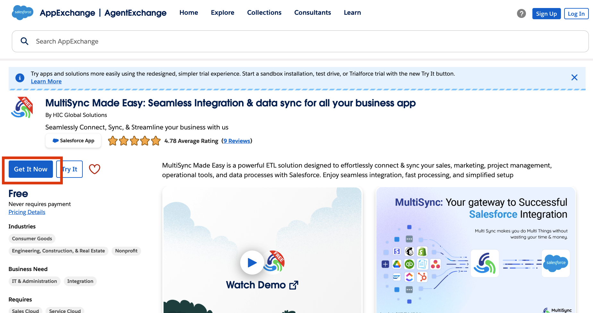The height and width of the screenshot is (313, 593).
Task: Select the Nonprofit industry tag
Action: [126, 251]
